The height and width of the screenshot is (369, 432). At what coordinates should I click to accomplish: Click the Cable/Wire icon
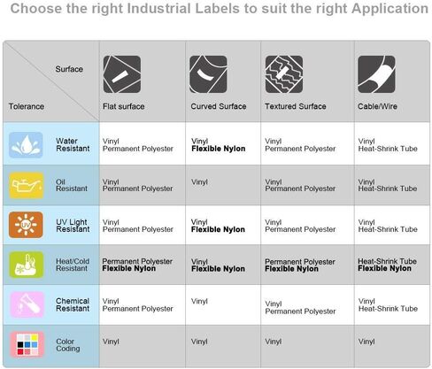pyautogui.click(x=376, y=74)
